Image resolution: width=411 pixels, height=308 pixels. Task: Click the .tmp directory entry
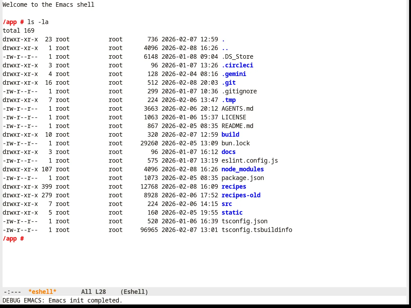(x=229, y=100)
